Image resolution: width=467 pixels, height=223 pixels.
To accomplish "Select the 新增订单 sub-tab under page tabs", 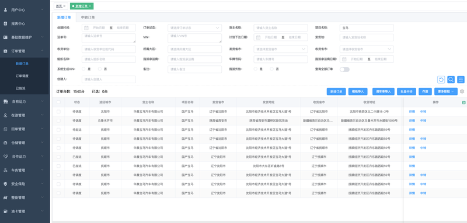I will (64, 17).
